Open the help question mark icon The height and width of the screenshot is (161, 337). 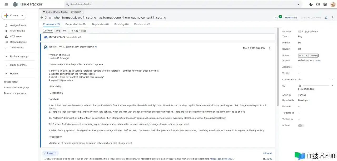pos(318,4)
